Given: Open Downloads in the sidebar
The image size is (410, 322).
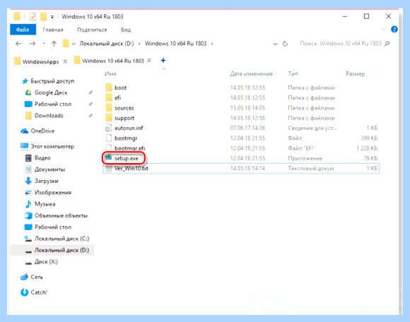Looking at the screenshot, I should pos(49,115).
